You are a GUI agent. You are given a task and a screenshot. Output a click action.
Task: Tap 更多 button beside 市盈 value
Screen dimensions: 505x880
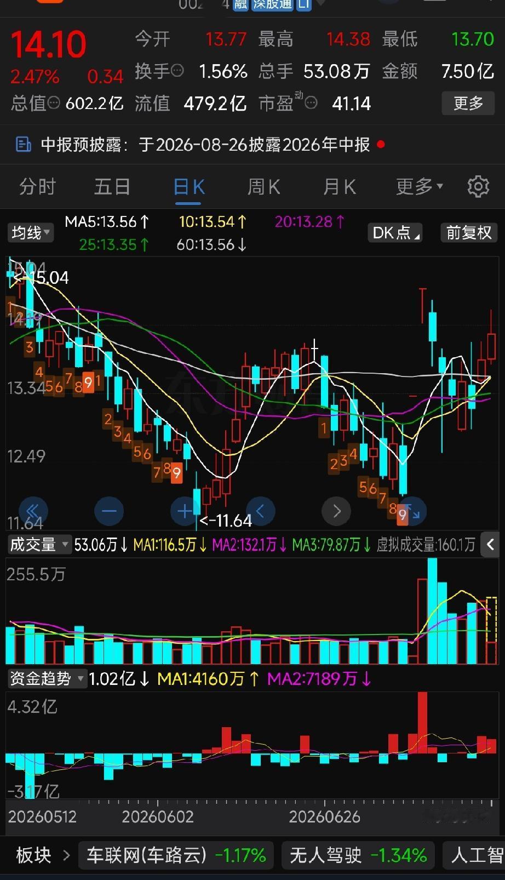(468, 103)
